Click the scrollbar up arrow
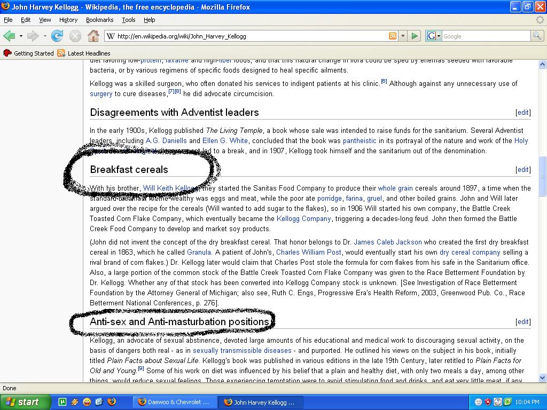This screenshot has height=410, width=547. [x=542, y=64]
